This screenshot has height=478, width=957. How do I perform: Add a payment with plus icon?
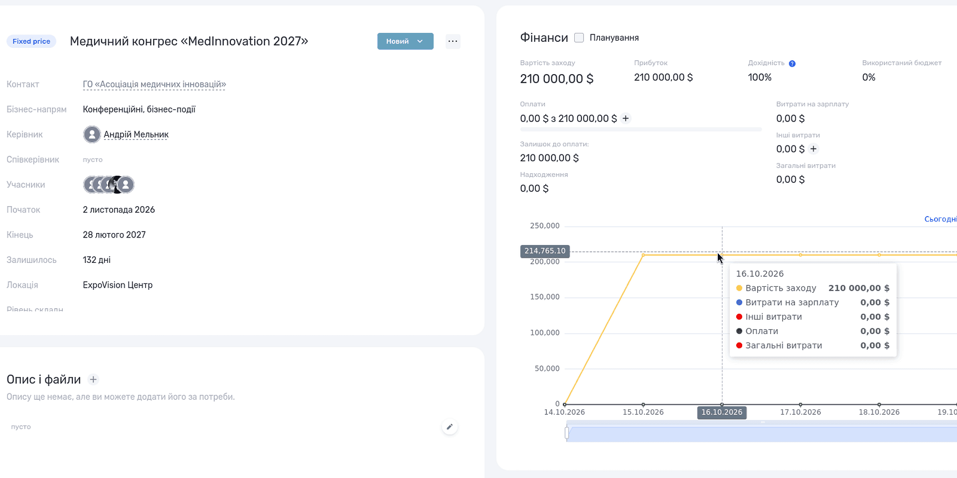click(626, 119)
